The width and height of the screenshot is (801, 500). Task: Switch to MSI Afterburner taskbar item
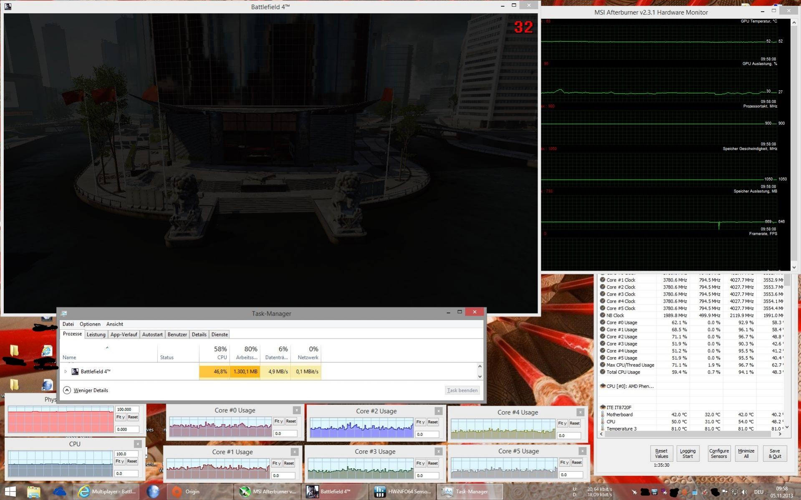(x=268, y=492)
